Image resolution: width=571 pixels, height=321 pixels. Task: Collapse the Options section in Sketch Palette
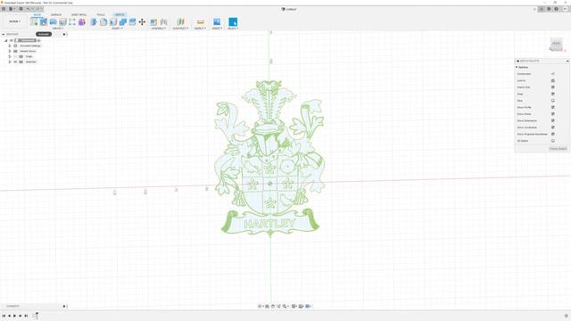(x=517, y=68)
